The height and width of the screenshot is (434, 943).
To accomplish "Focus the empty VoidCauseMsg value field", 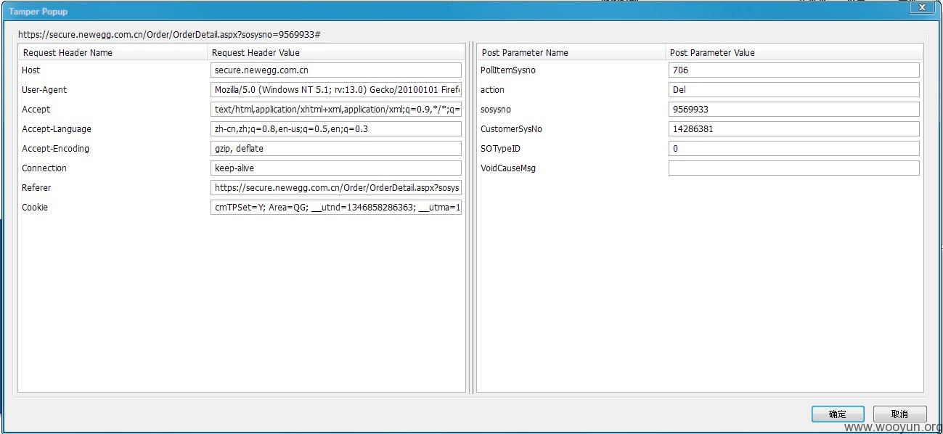I will pos(793,168).
